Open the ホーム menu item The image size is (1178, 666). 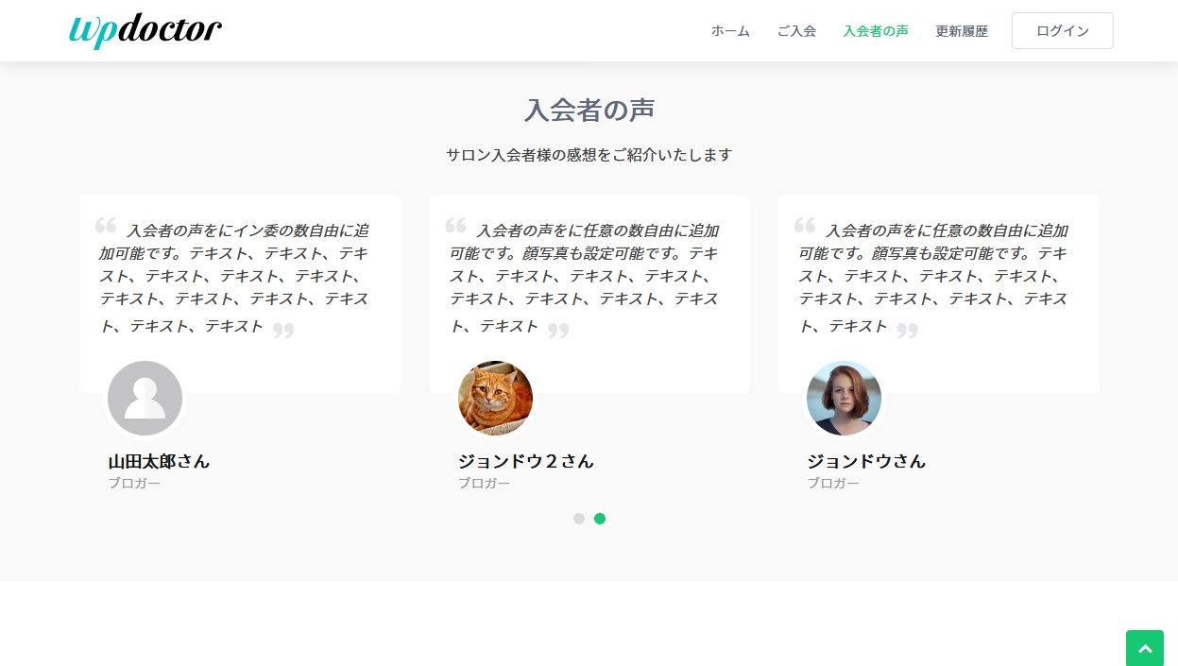[x=730, y=31]
